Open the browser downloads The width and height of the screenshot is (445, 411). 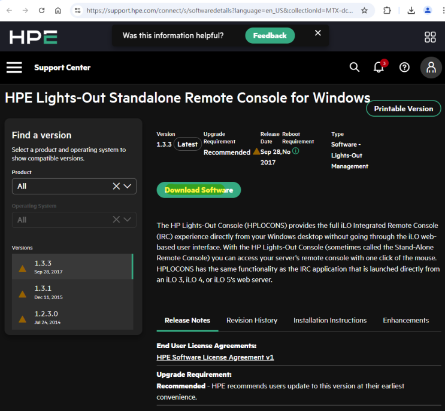click(x=411, y=11)
